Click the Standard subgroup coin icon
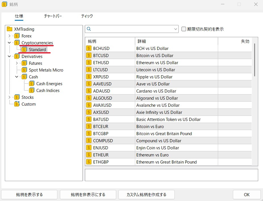The height and width of the screenshot is (201, 263). point(24,50)
